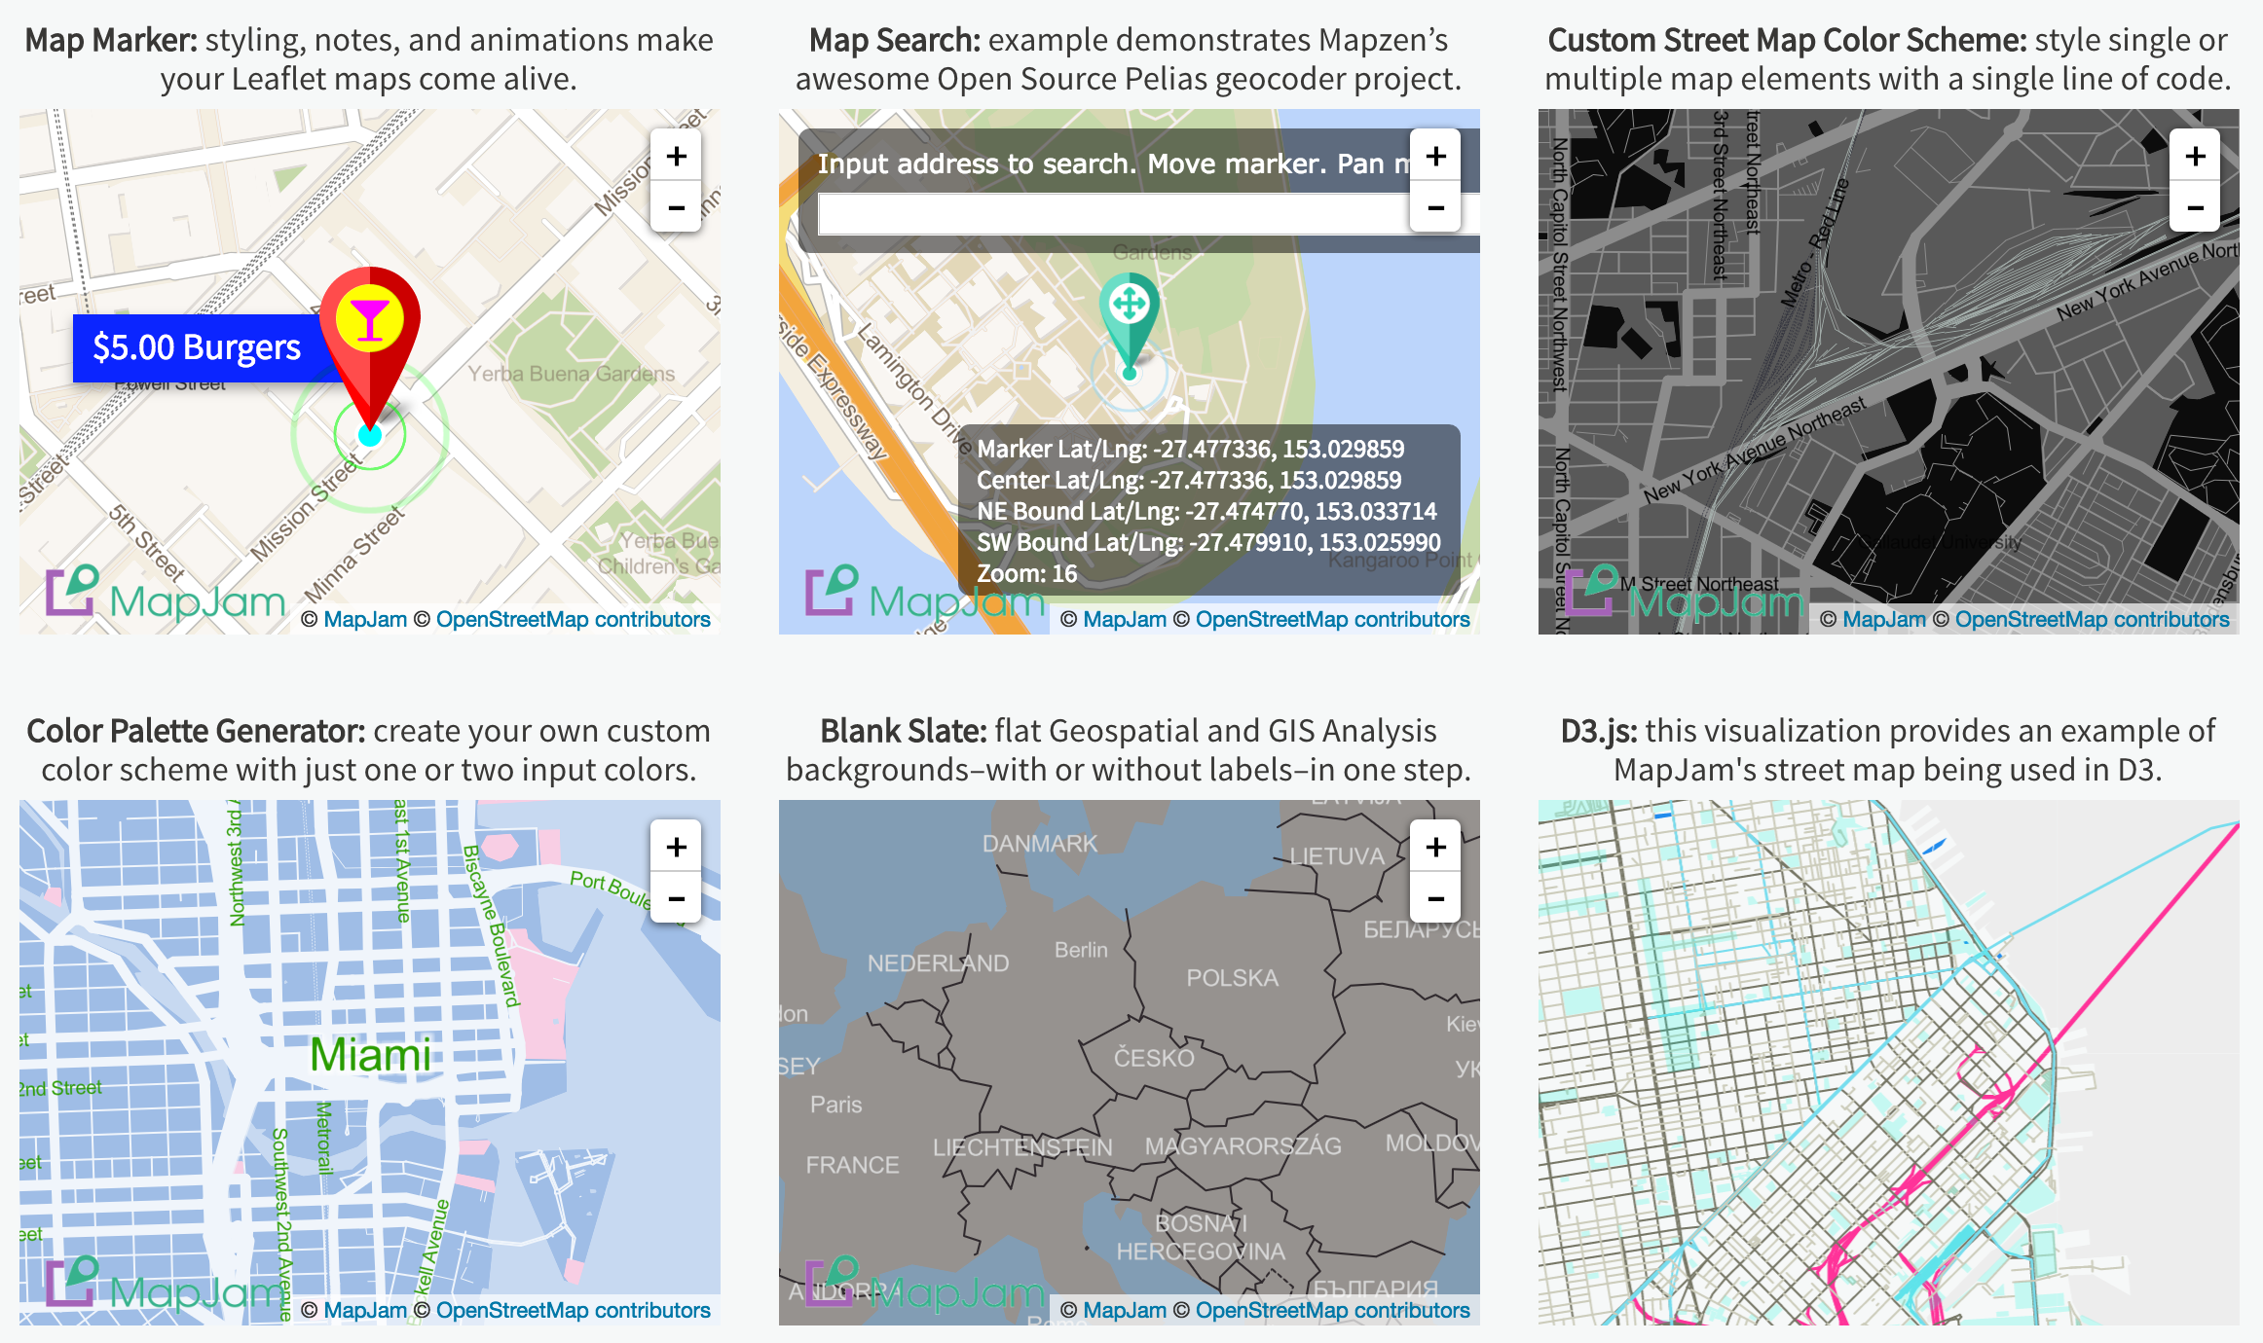Click the MapJam logo on Map Marker map
The image size is (2263, 1343).
click(166, 594)
